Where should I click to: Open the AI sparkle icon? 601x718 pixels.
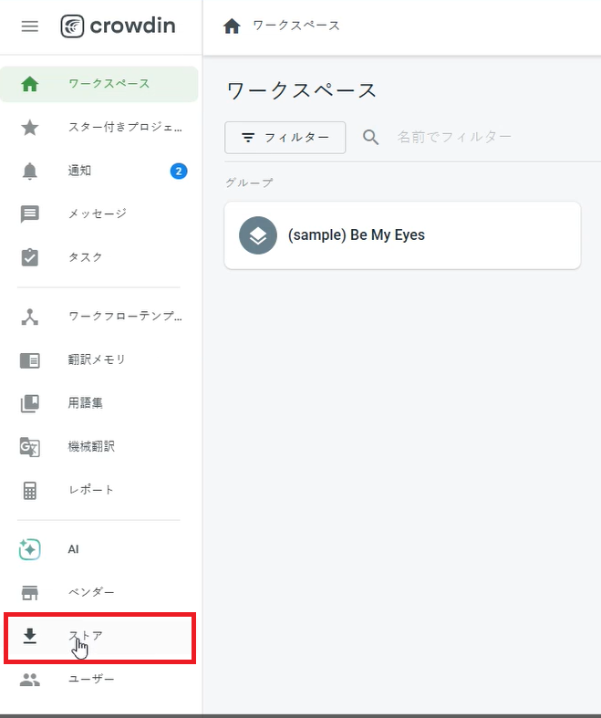click(30, 549)
